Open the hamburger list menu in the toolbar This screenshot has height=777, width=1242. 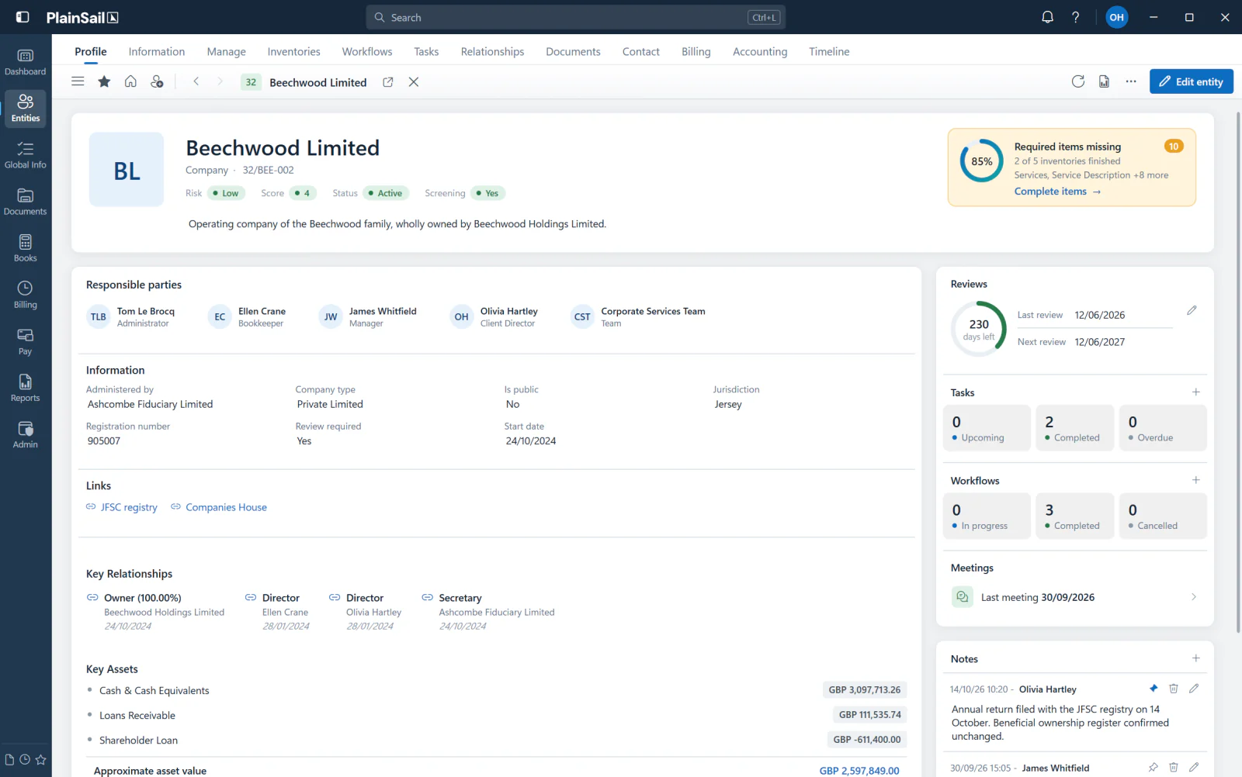78,81
